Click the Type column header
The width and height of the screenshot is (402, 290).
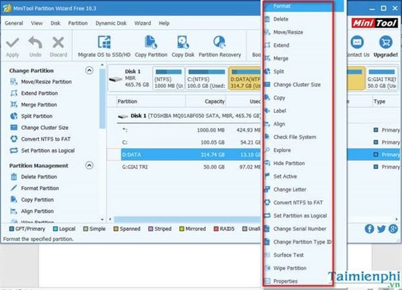click(x=385, y=101)
